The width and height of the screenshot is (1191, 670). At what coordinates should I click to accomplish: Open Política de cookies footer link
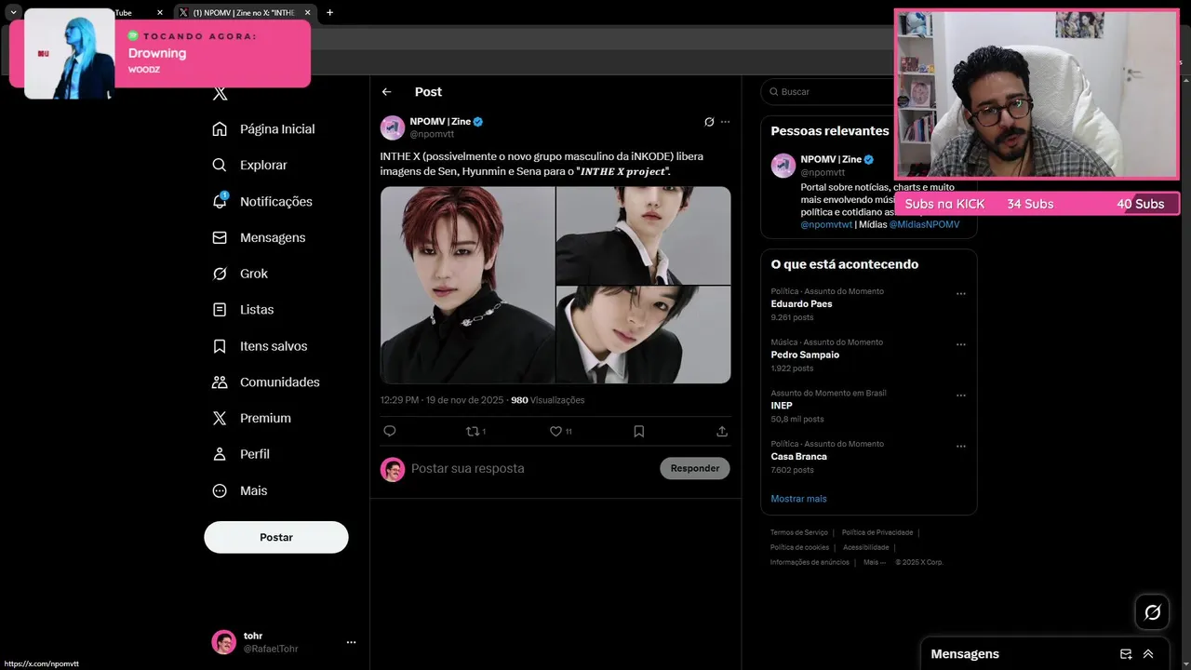[799, 547]
